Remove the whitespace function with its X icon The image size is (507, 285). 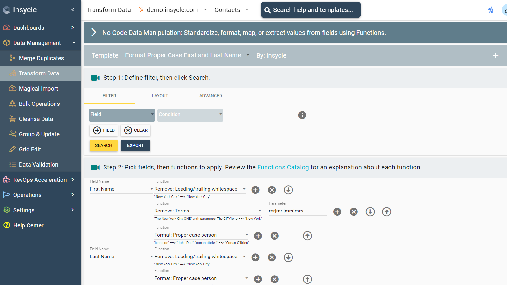click(x=272, y=190)
